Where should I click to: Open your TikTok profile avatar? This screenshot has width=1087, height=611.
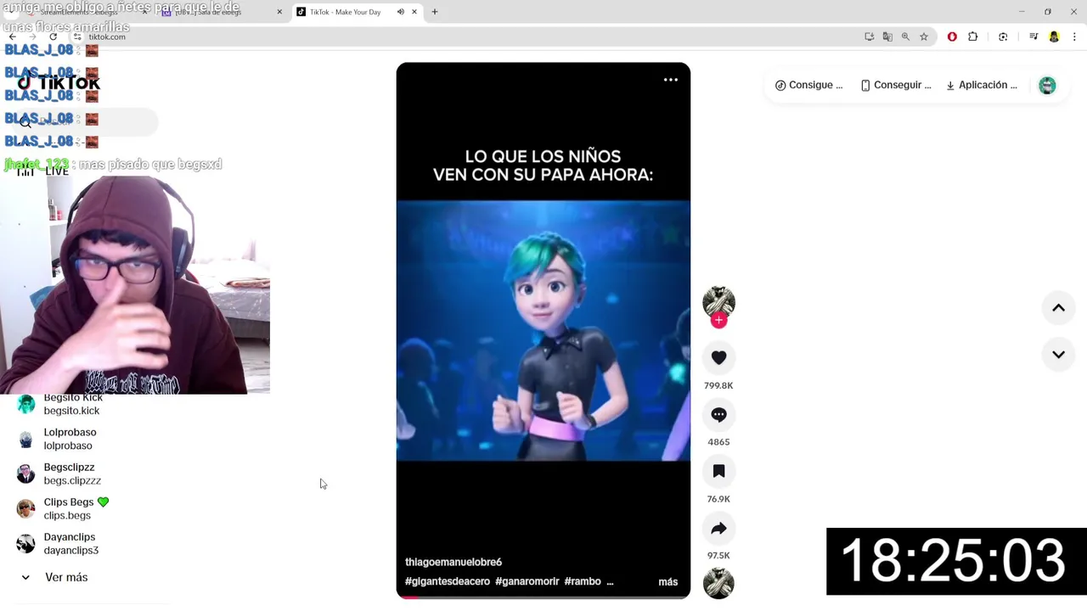1047,86
